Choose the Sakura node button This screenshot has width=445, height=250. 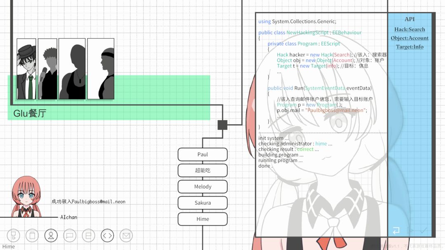(x=203, y=203)
